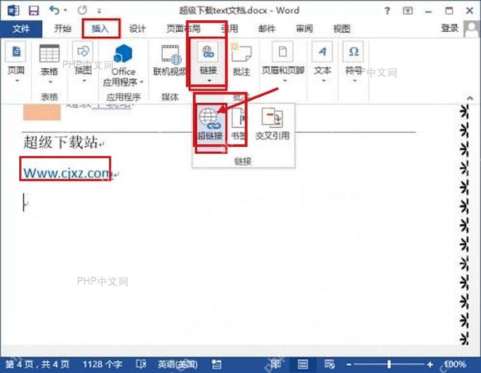Open ribbon display options
The image size is (481, 373).
[x=408, y=11]
